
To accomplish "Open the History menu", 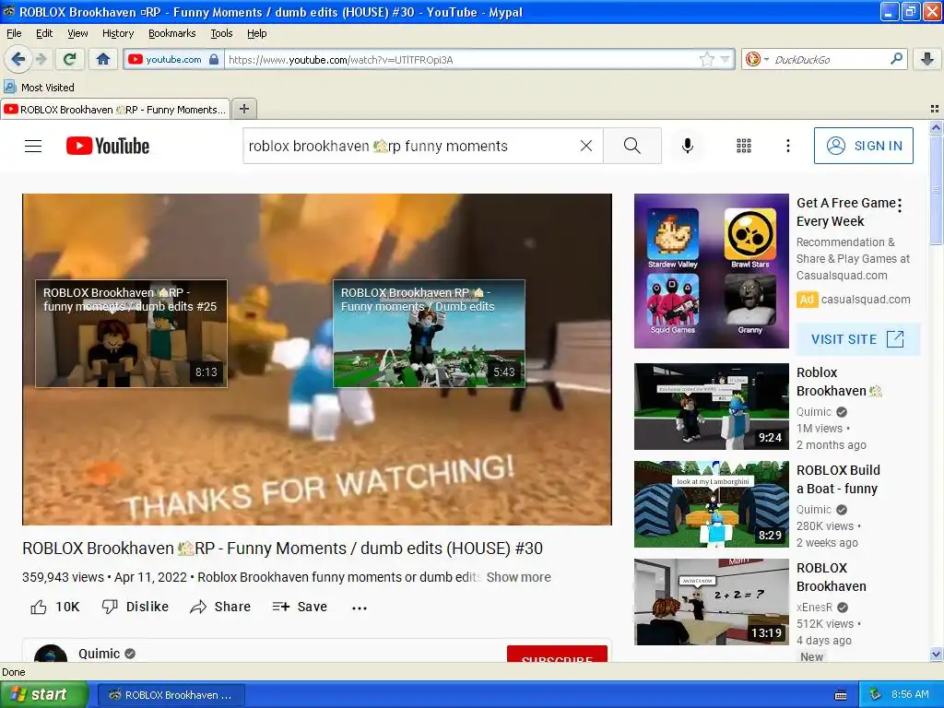I will click(117, 33).
